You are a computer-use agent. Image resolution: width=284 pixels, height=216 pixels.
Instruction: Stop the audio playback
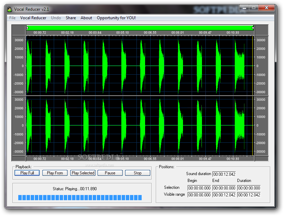138,173
